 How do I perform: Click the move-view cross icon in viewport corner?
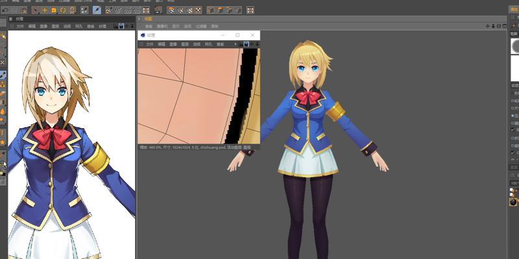(488, 26)
